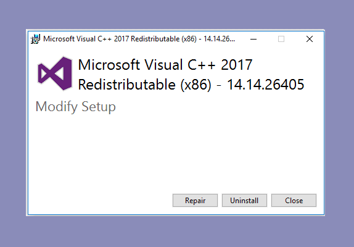Click the Modify Setup heading text
Image resolution: width=354 pixels, height=247 pixels.
coord(76,107)
